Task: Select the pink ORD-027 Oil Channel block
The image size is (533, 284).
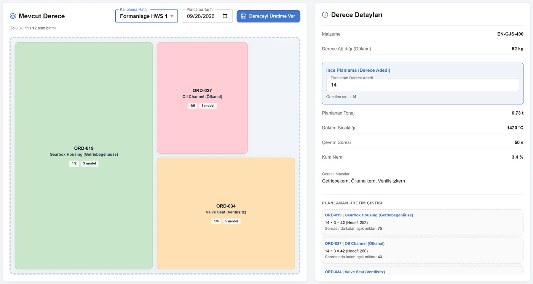Action: (202, 98)
